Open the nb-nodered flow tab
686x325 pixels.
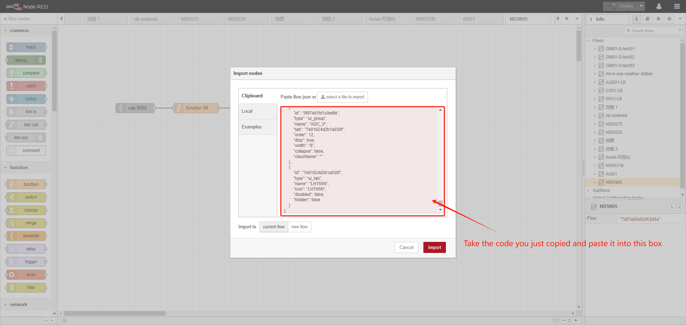point(153,19)
